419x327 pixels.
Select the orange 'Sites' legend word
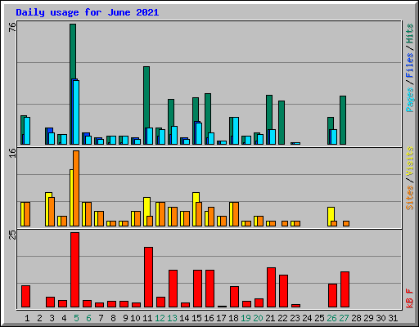(x=409, y=198)
